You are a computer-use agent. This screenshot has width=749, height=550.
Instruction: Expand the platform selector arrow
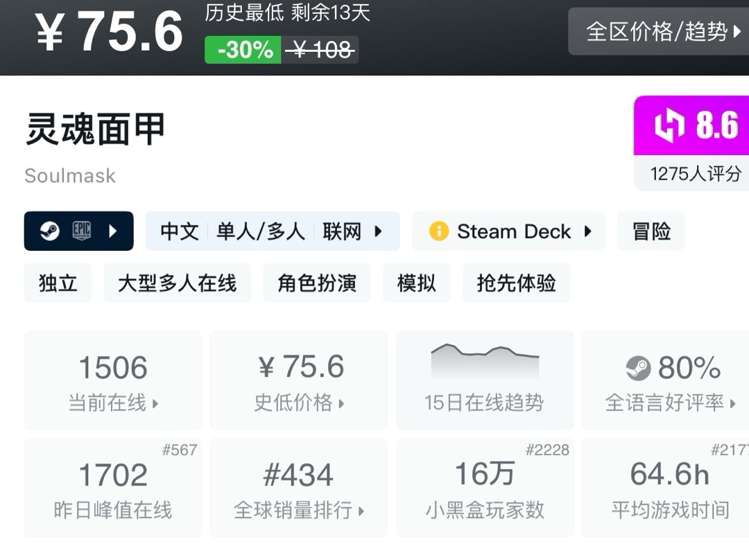pos(113,231)
